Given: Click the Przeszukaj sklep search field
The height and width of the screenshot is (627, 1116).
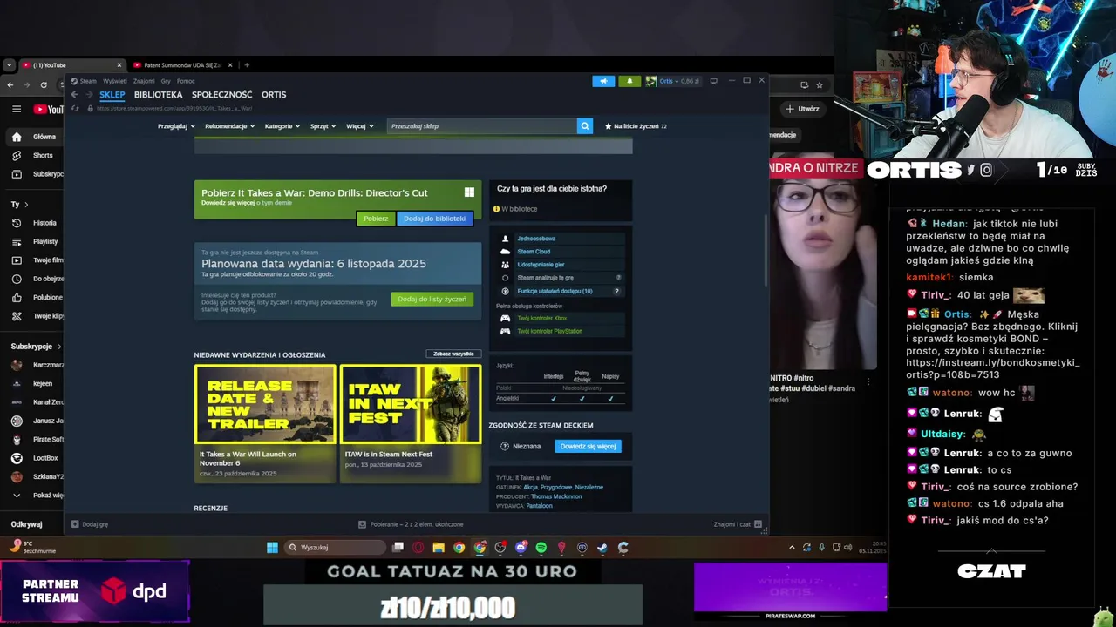Looking at the screenshot, I should tap(482, 126).
